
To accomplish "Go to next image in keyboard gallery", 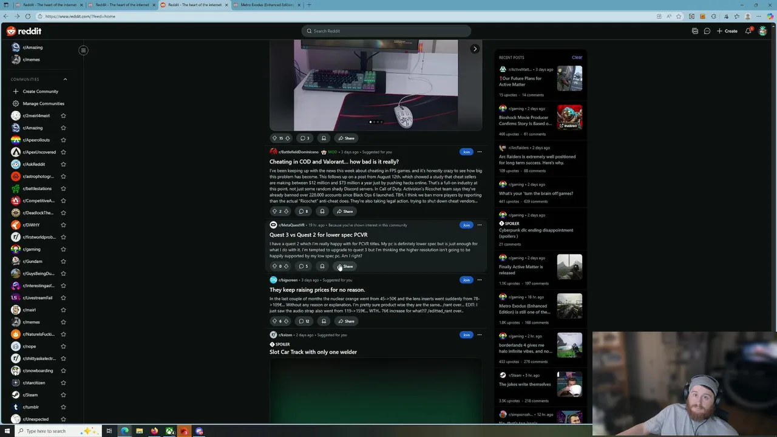I will [475, 49].
